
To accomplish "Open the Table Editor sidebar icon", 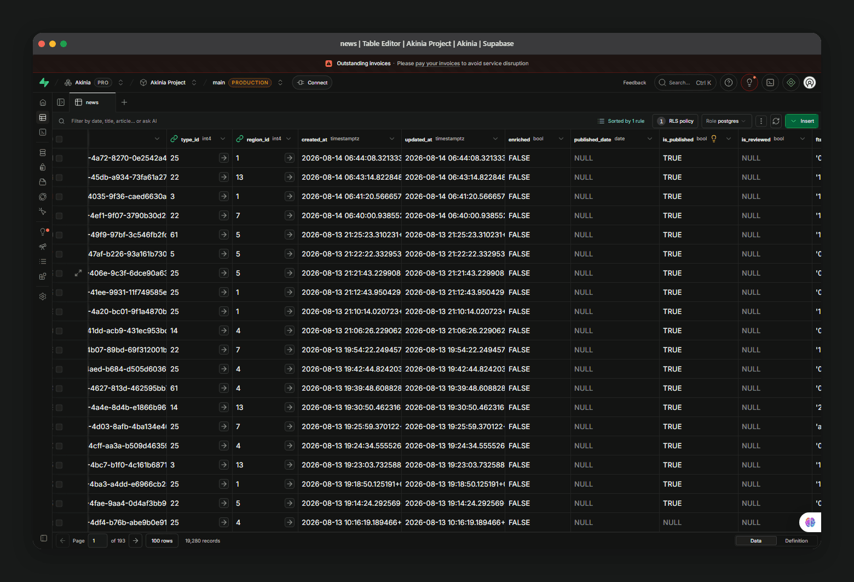I will tap(43, 117).
